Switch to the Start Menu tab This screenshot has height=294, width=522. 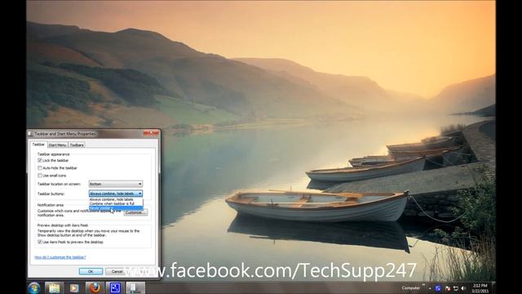pyautogui.click(x=57, y=145)
